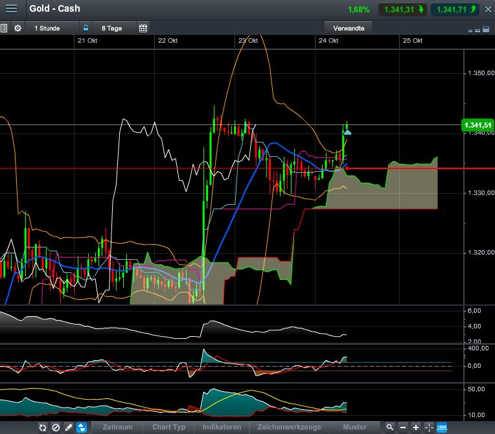Click the clear drawings circle-slash icon

pyautogui.click(x=56, y=428)
